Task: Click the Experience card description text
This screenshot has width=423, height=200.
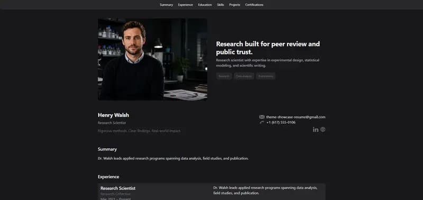Action: 265,190
